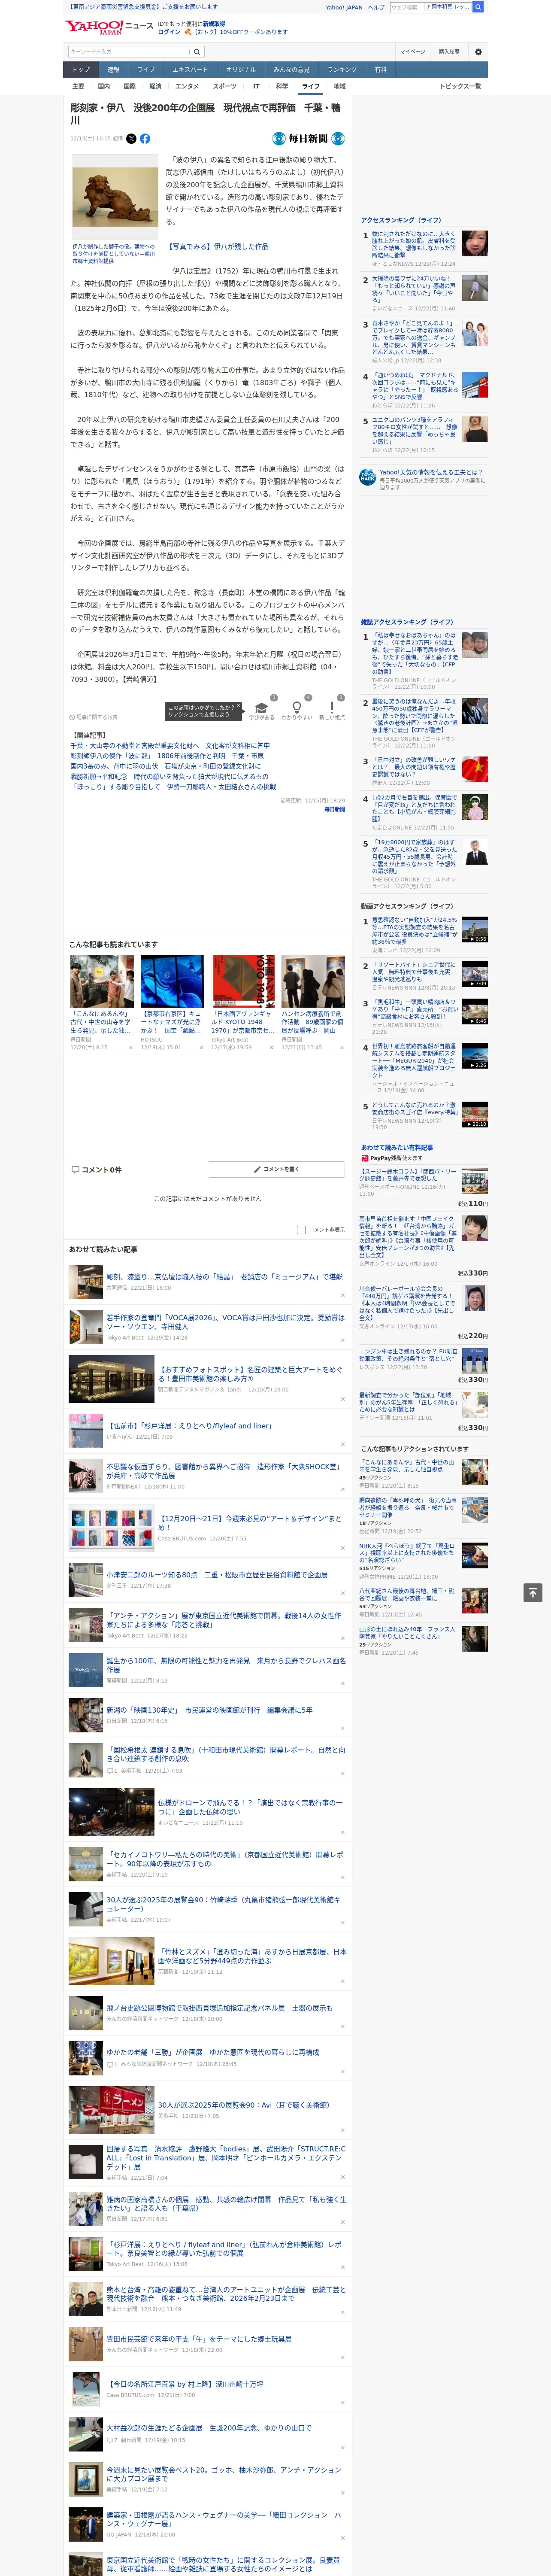Select the 地域 category
The height and width of the screenshot is (2576, 551).
click(339, 86)
